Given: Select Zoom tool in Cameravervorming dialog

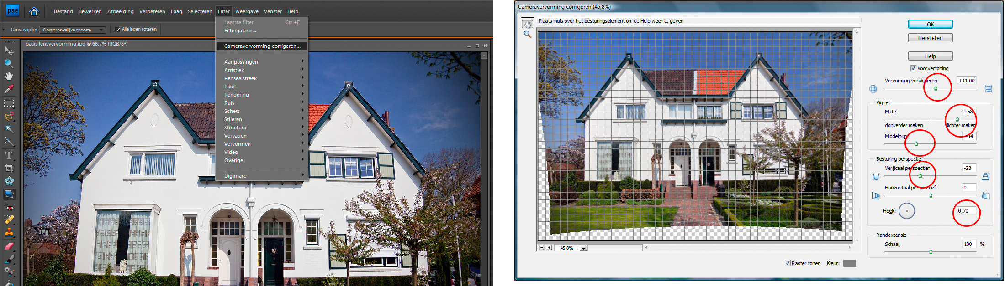Looking at the screenshot, I should tap(528, 34).
